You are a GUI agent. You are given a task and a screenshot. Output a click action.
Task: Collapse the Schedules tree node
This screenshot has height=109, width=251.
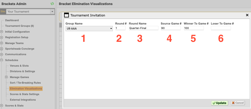coord(2,60)
